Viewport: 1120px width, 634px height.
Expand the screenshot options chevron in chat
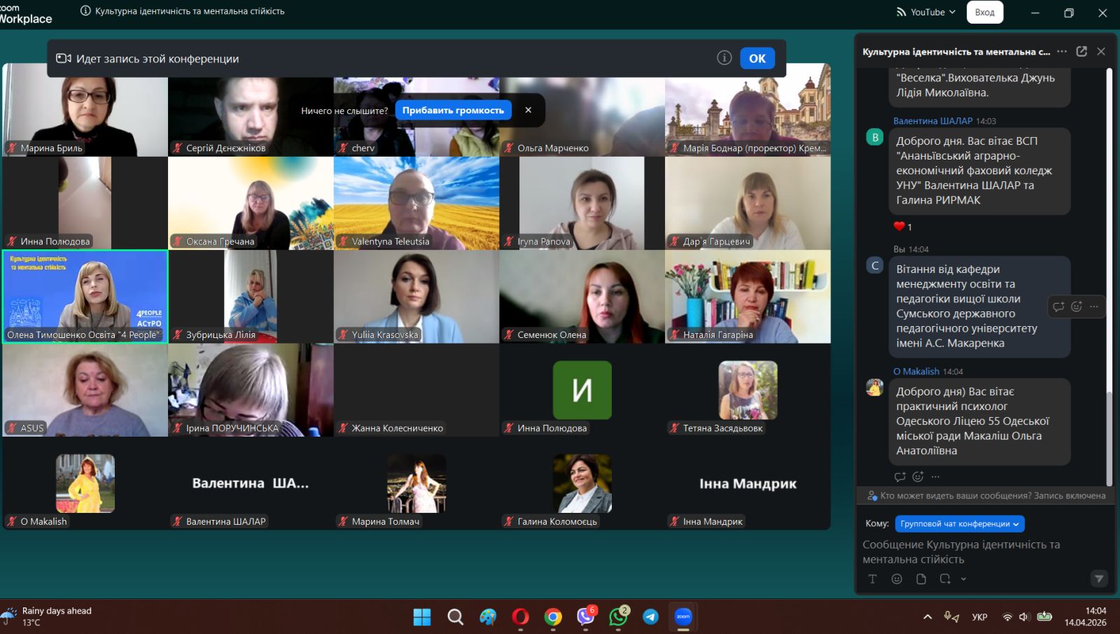point(964,579)
